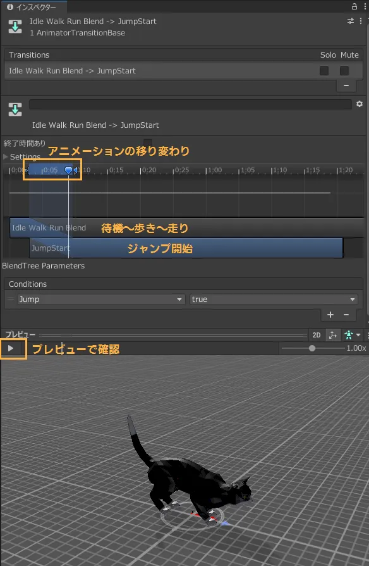Open the Inspector three-dot options menu
This screenshot has width=369, height=566.
click(365, 6)
